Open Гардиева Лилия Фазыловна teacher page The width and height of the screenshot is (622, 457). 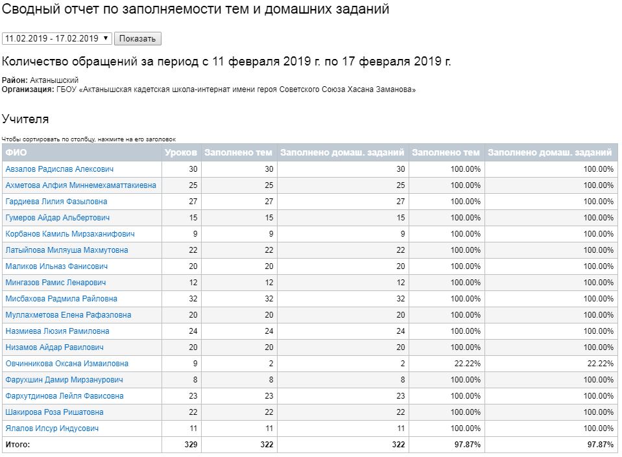click(56, 202)
